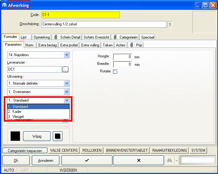Click Categorieën toepassen button
The width and height of the screenshot is (218, 174).
coord(25,150)
